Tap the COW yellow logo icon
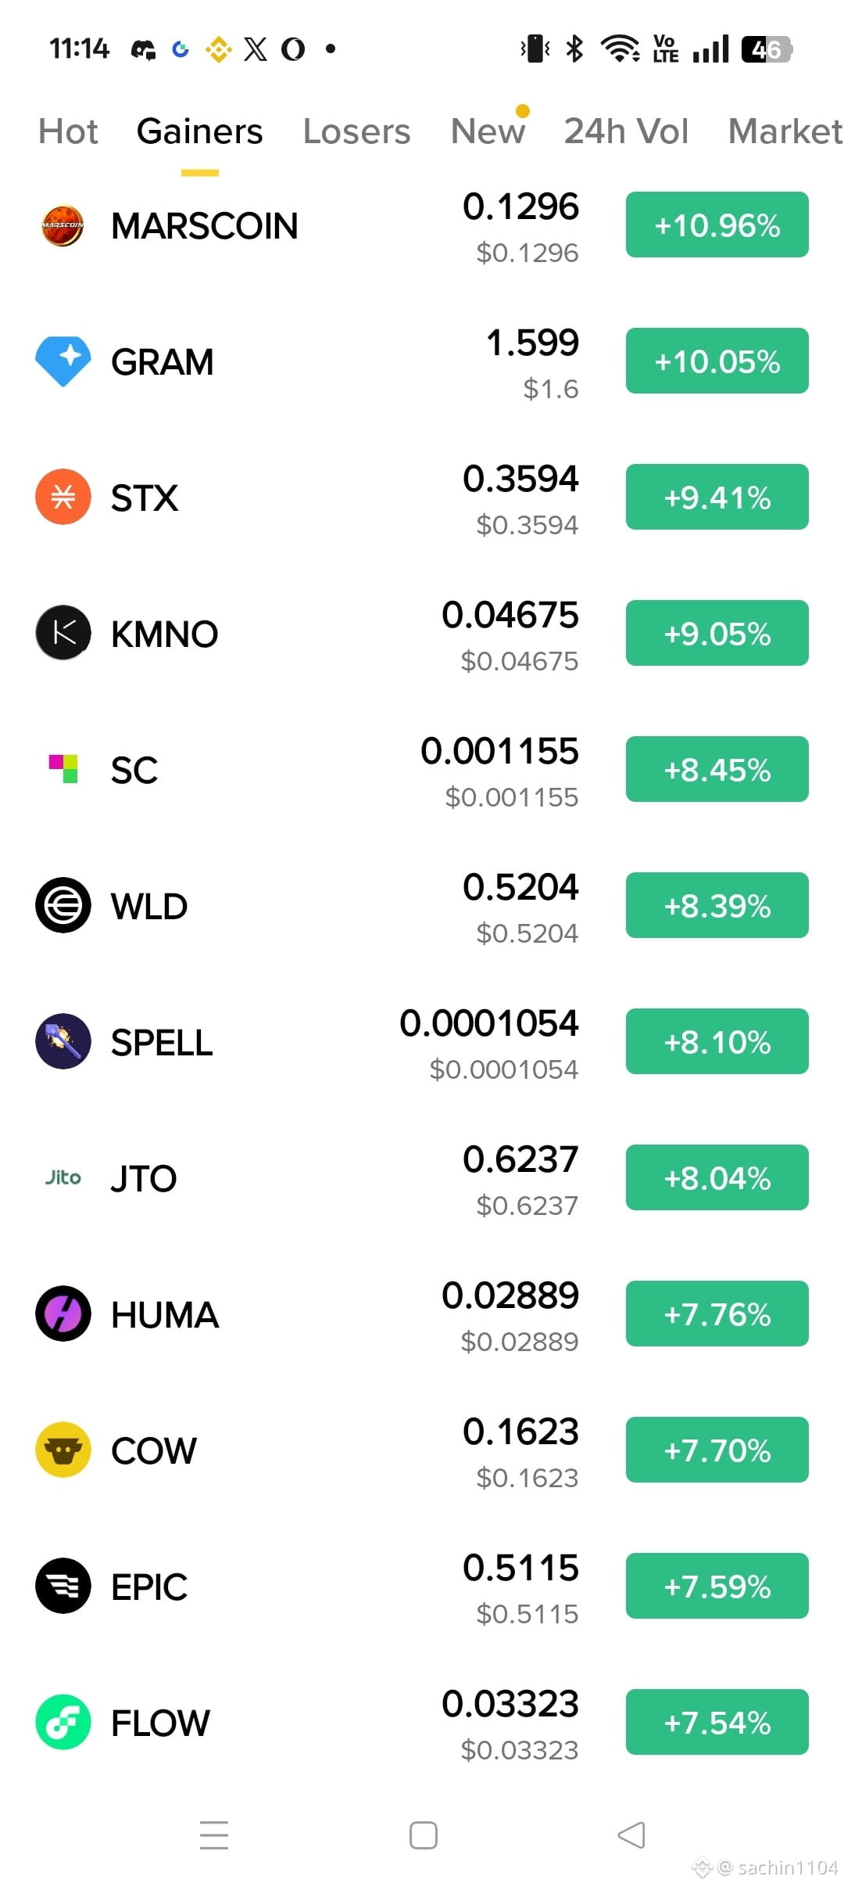This screenshot has width=844, height=1887. [x=63, y=1450]
